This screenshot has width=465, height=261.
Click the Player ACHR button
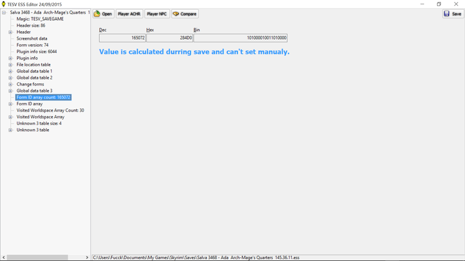pyautogui.click(x=130, y=14)
